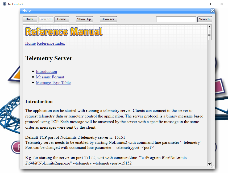
Task: Click the Forward navigation button
Action: point(46,19)
